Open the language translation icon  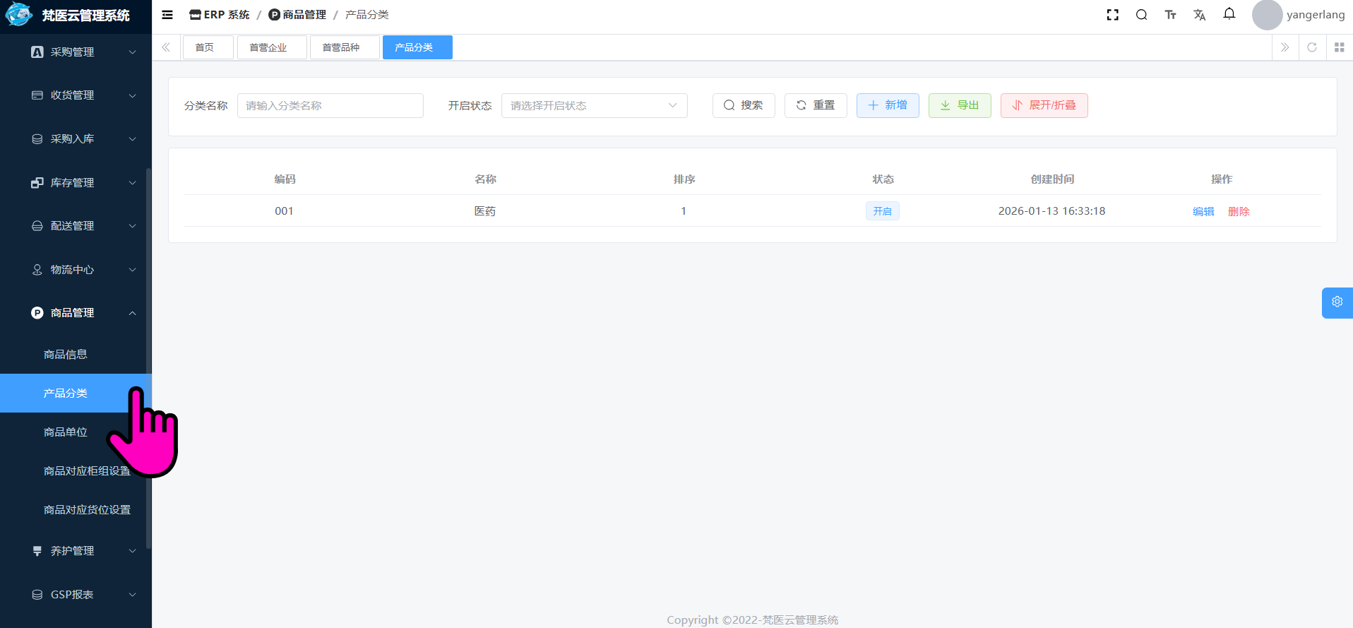pyautogui.click(x=1199, y=15)
